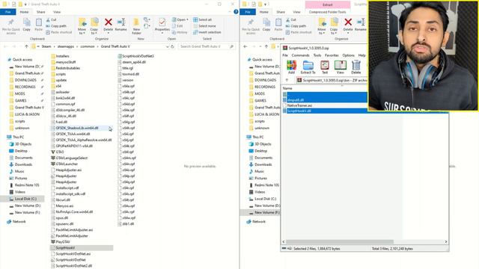Open the WinRAR Commands menu

click(300, 55)
